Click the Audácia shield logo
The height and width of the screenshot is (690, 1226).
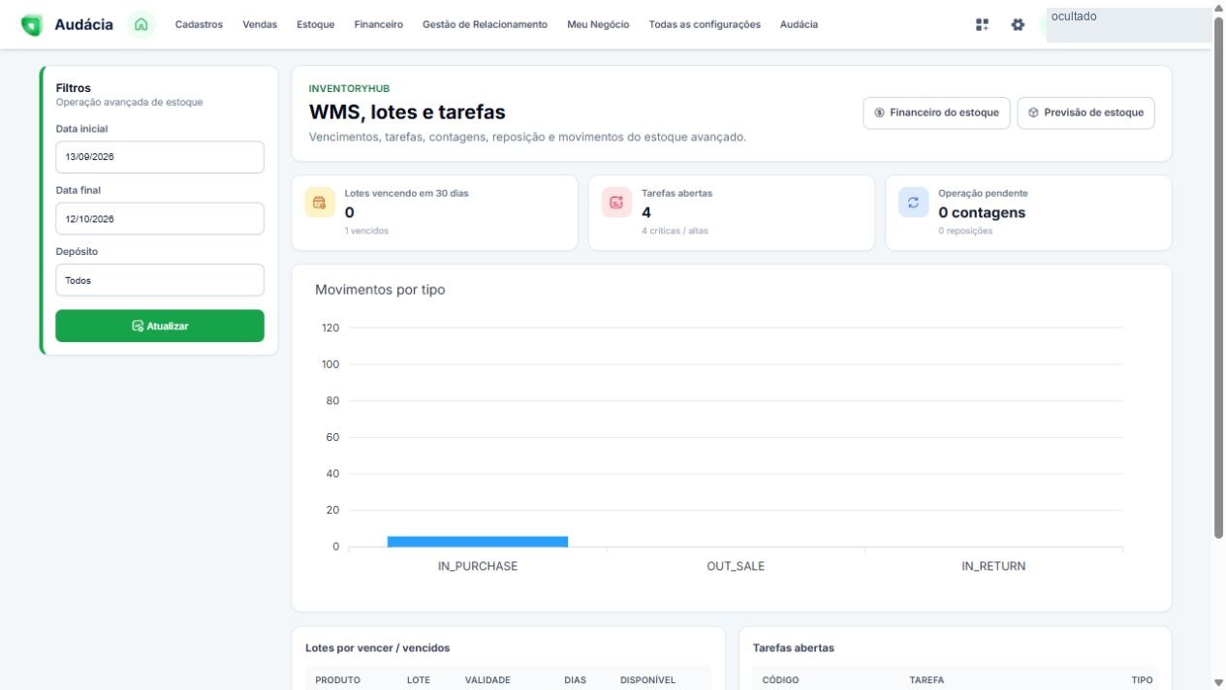coord(32,25)
